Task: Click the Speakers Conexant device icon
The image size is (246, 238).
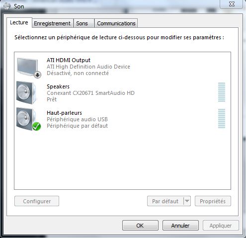Action: 26,93
